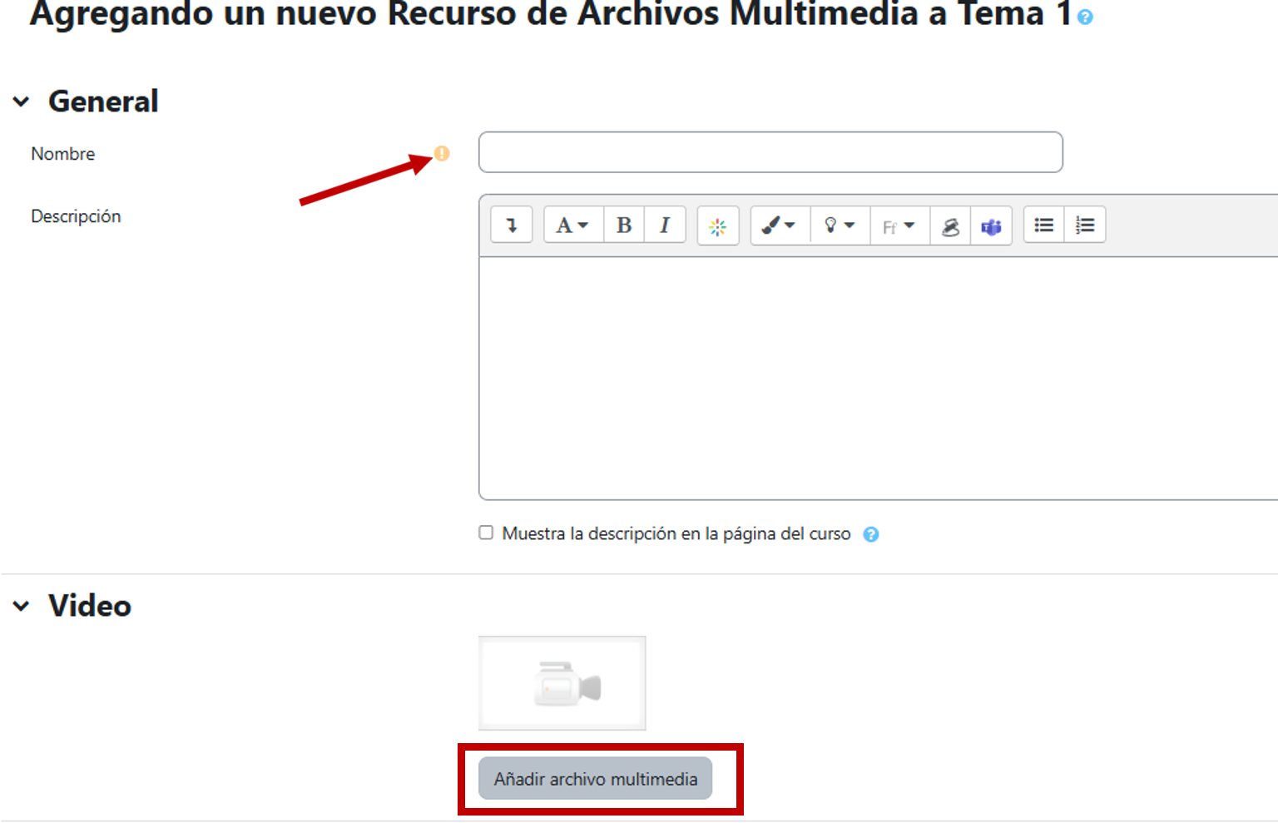The height and width of the screenshot is (823, 1278).
Task: Collapse the Video section
Action: click(22, 606)
